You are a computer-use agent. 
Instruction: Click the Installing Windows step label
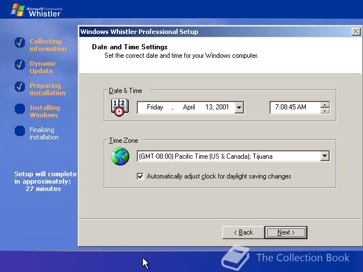(x=45, y=111)
